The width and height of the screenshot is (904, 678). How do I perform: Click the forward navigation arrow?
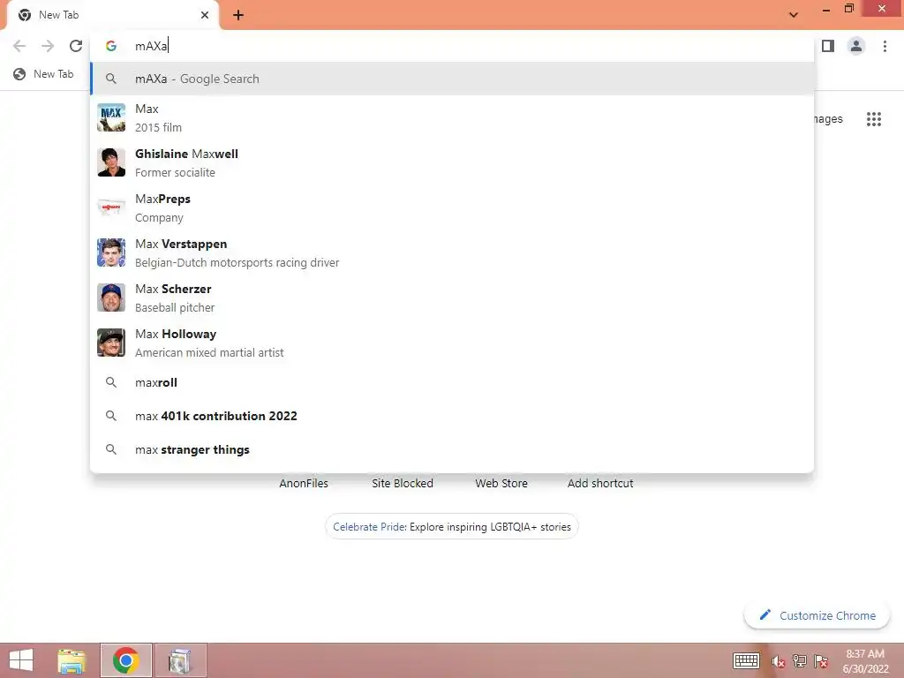[48, 46]
